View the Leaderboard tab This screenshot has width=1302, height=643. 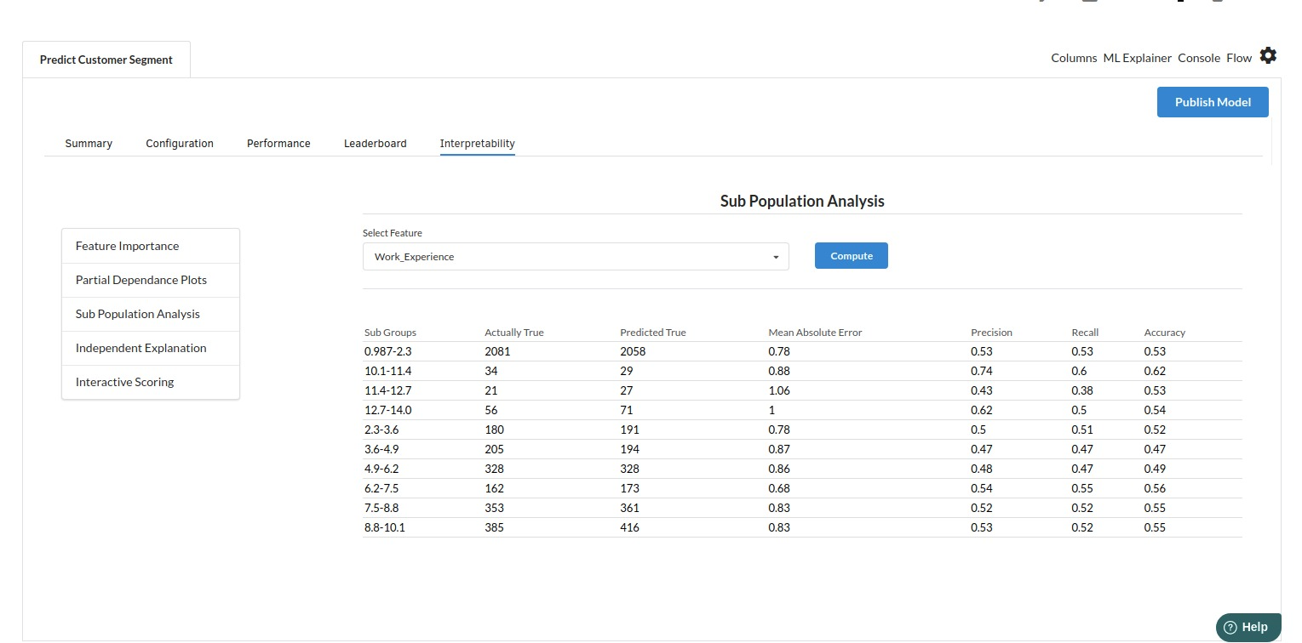[x=375, y=144]
